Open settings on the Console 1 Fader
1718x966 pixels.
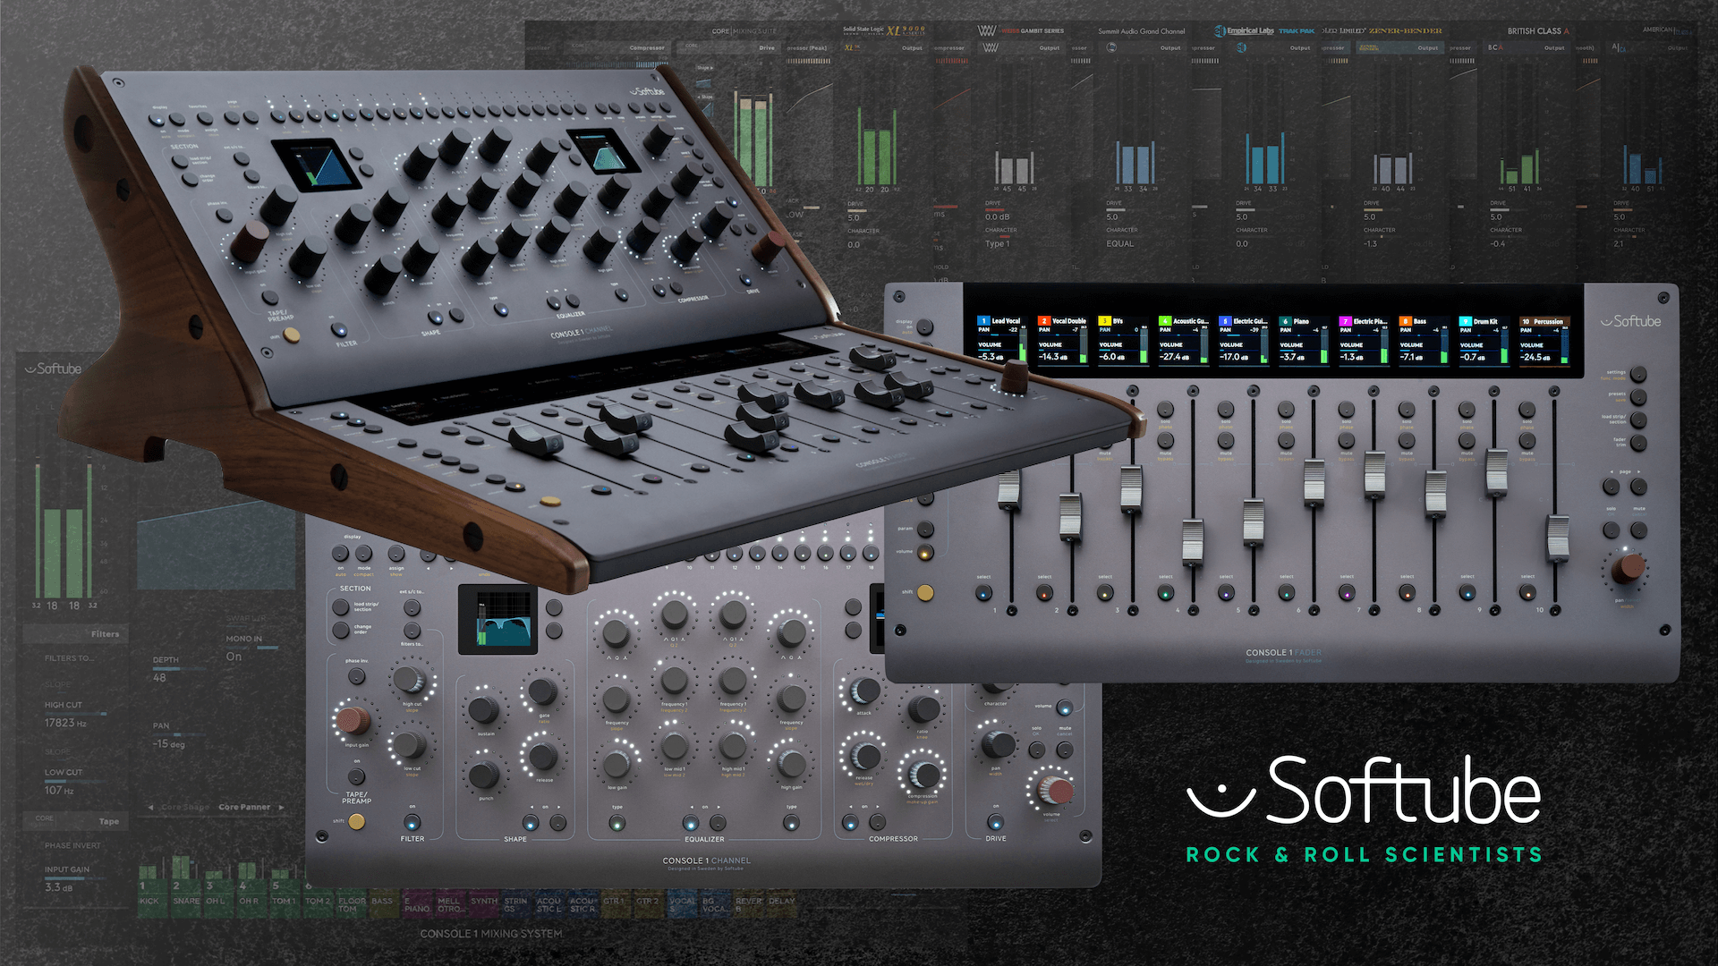point(1638,374)
